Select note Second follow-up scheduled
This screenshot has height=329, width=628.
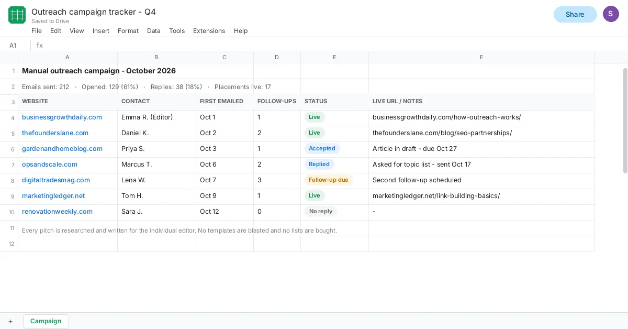[482, 180]
